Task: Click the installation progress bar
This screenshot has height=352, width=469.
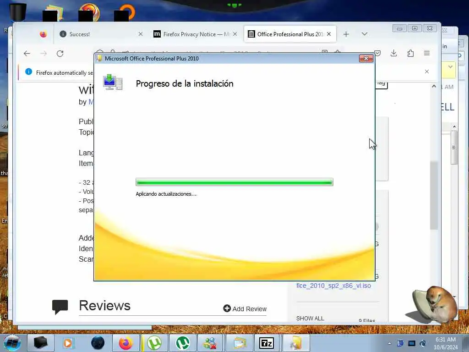Action: pyautogui.click(x=234, y=182)
